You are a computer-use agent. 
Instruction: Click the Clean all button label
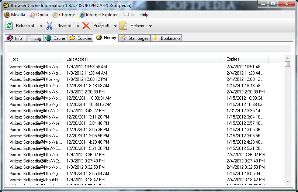[x=64, y=26]
